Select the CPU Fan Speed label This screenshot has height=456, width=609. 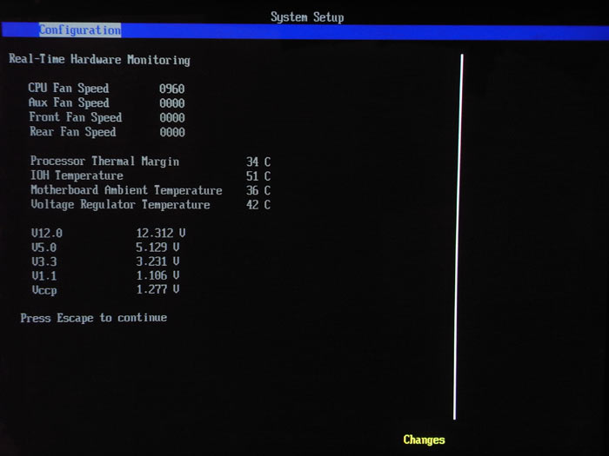[x=69, y=88]
